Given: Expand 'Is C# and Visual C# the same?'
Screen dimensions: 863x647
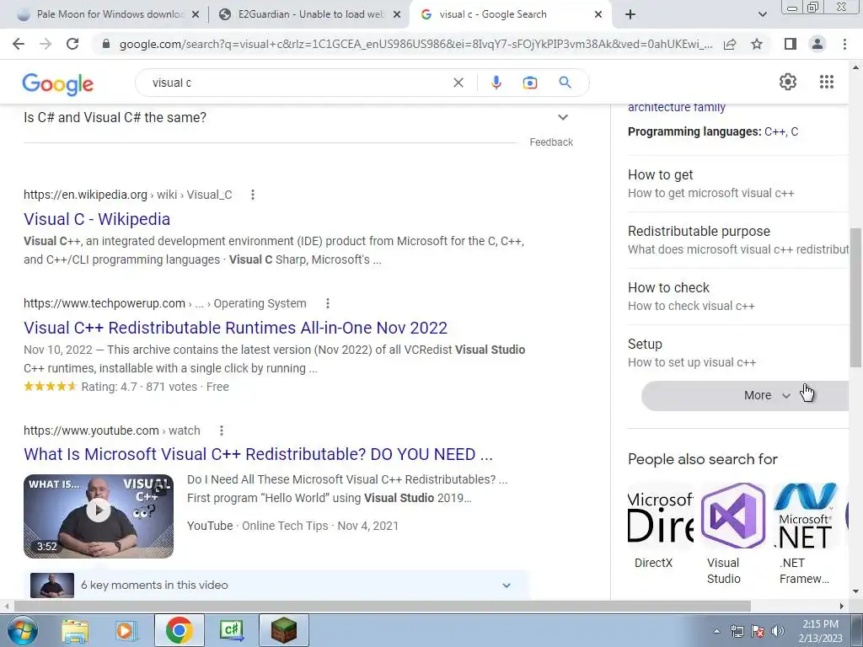Looking at the screenshot, I should (297, 117).
